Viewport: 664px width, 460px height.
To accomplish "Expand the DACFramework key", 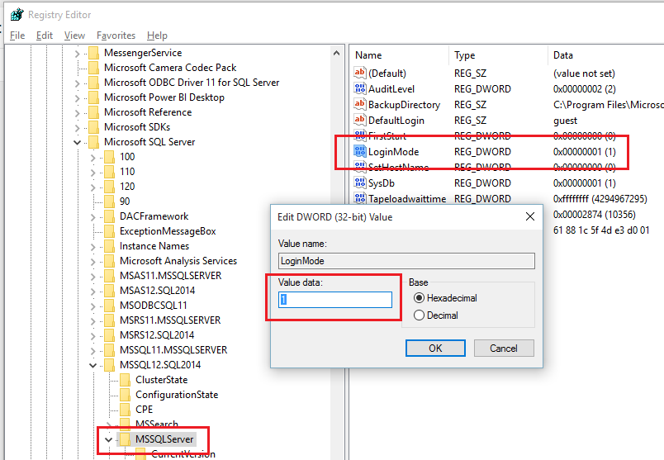I will point(92,217).
